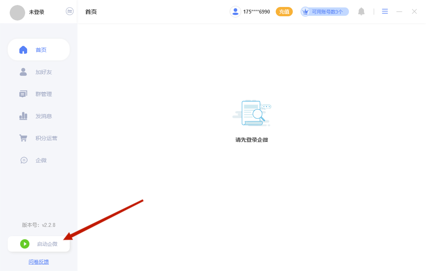426x271 pixels.
Task: Click the document search illustration
Action: (252, 113)
